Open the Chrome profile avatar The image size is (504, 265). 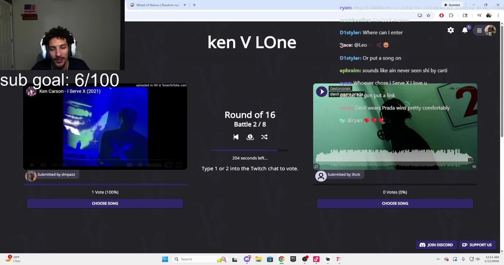coord(489,15)
